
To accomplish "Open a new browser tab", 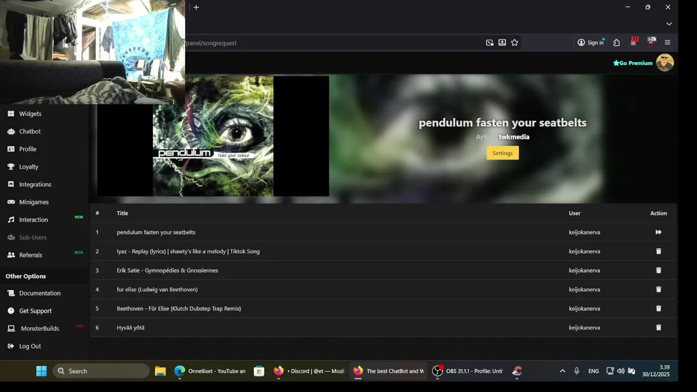I will point(196,7).
